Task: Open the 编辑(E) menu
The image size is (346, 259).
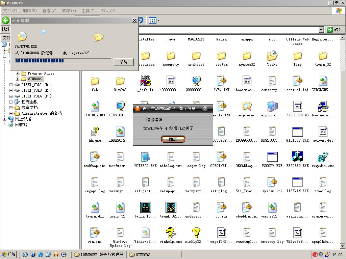Action: pyautogui.click(x=30, y=10)
